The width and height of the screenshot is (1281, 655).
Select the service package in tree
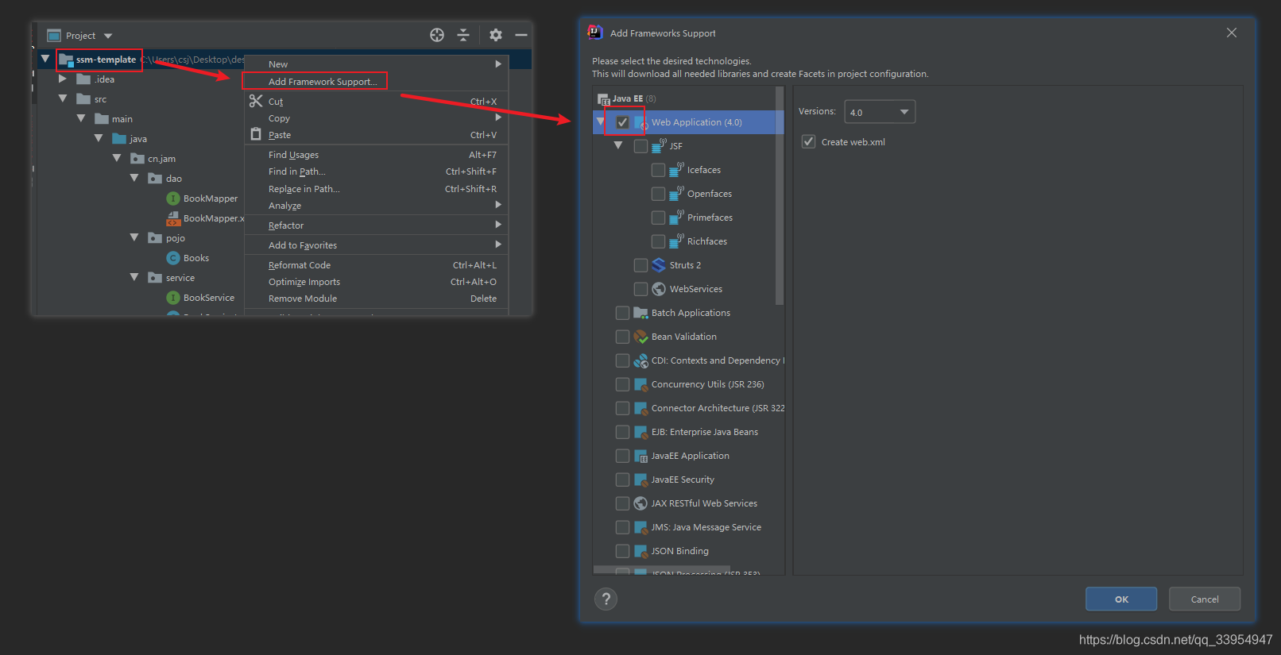tap(180, 278)
